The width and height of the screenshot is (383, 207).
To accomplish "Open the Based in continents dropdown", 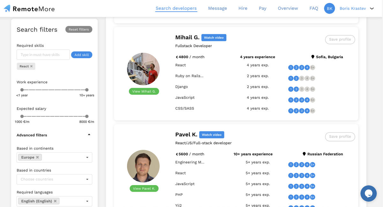I will [x=87, y=157].
